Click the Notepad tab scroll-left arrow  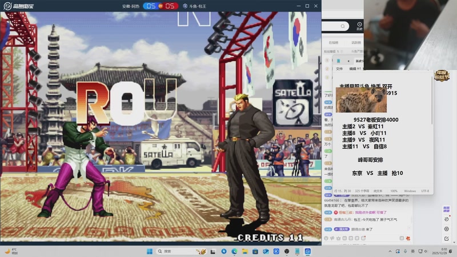348,61
